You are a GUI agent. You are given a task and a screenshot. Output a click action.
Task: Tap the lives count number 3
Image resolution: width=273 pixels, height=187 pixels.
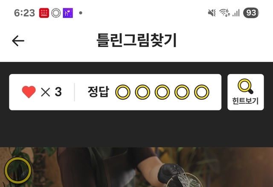click(58, 92)
